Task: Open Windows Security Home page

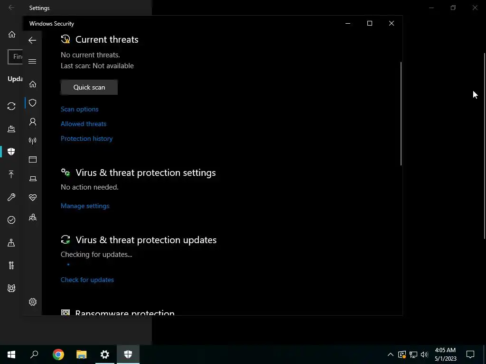Action: pyautogui.click(x=33, y=84)
